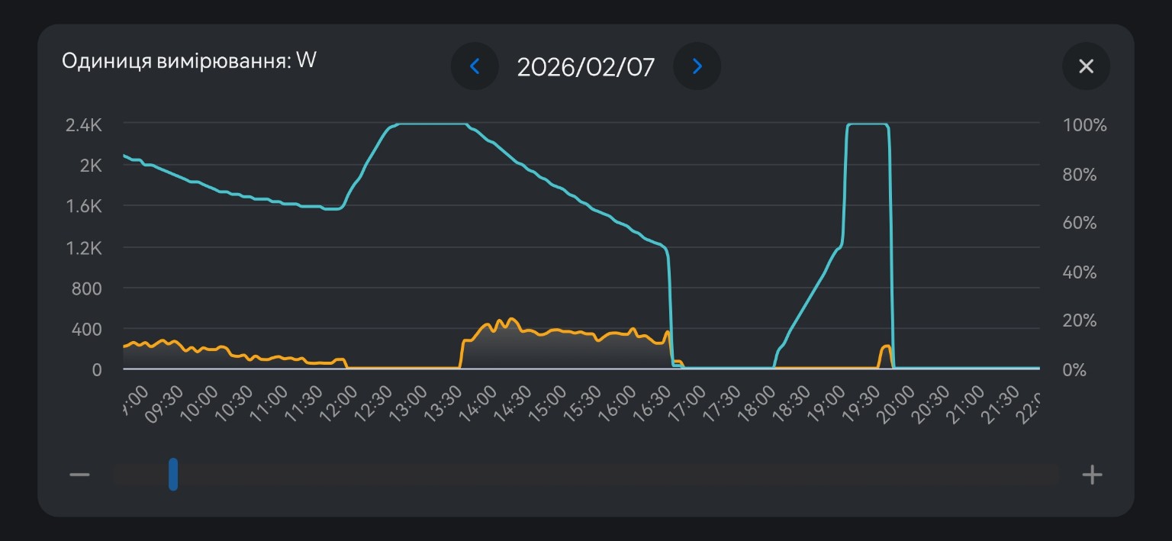Image resolution: width=1172 pixels, height=541 pixels.
Task: Click the teal line plateau near 13:00
Action: (431, 124)
